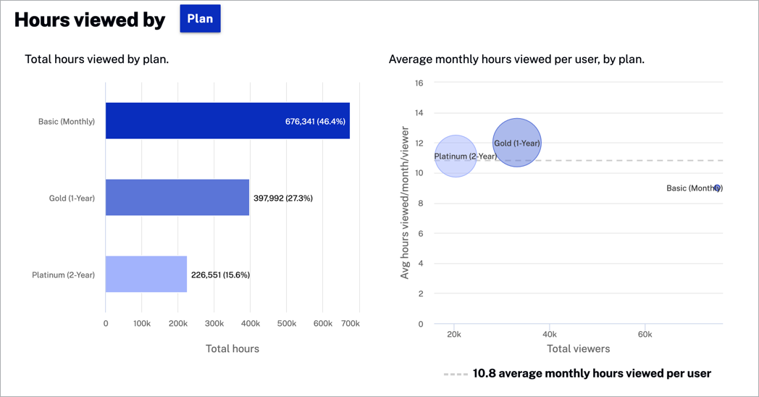759x397 pixels.
Task: Click the 226,551 (15.6%) data label
Action: [220, 275]
